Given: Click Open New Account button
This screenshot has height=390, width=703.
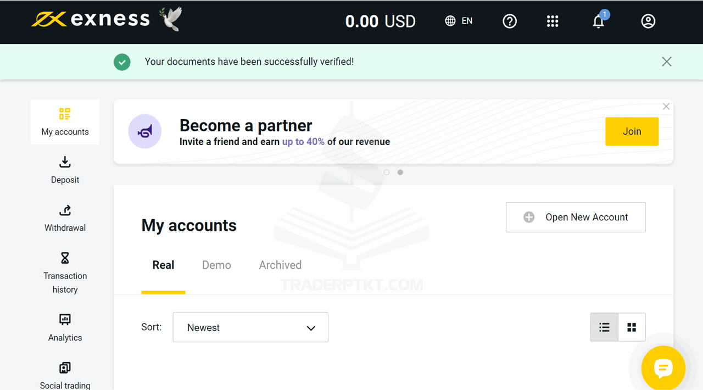Looking at the screenshot, I should 576,217.
